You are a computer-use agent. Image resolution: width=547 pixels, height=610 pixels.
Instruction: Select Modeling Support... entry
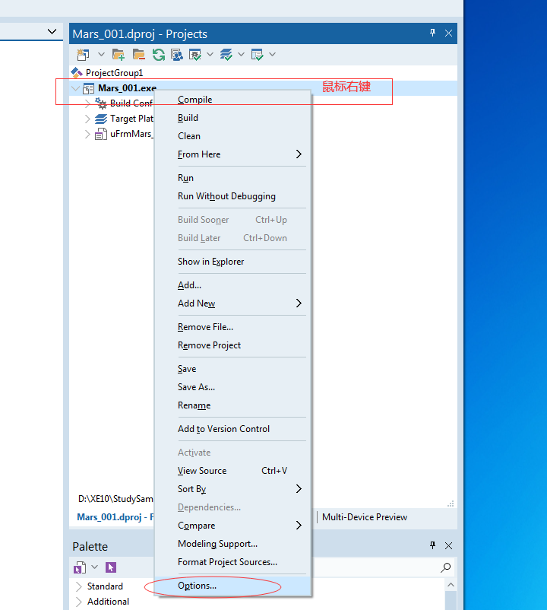point(233,544)
